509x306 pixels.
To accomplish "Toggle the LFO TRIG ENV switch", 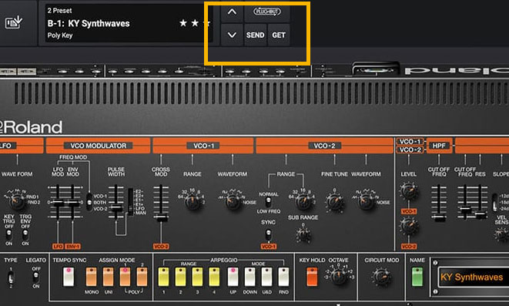I will pos(25,234).
